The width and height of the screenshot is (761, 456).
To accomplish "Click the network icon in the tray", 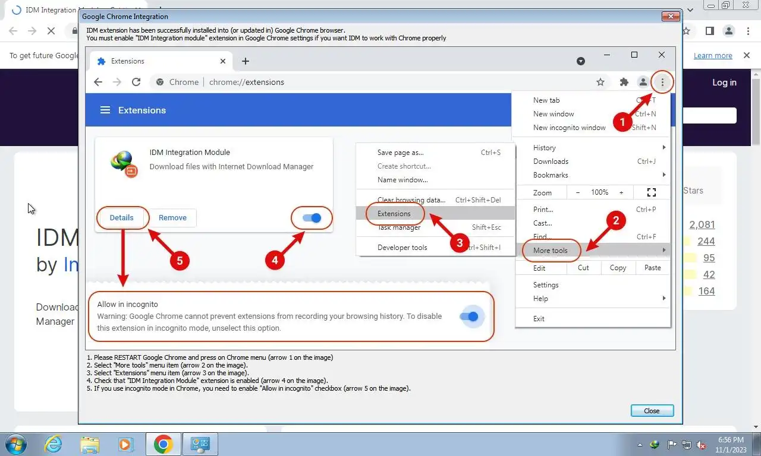I will pyautogui.click(x=687, y=444).
